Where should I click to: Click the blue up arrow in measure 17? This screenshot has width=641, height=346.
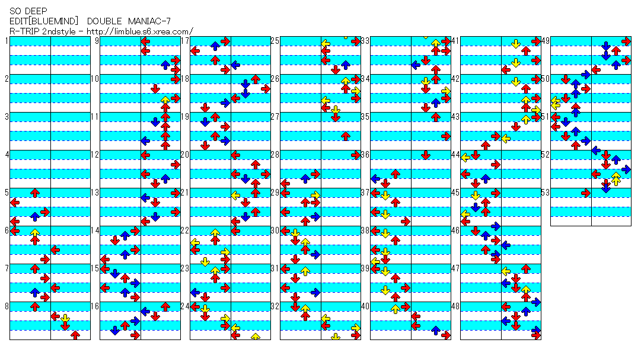[215, 46]
